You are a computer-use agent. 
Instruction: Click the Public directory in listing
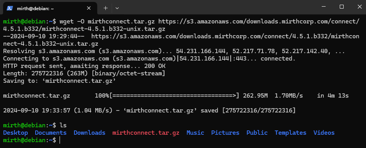tap(257, 133)
